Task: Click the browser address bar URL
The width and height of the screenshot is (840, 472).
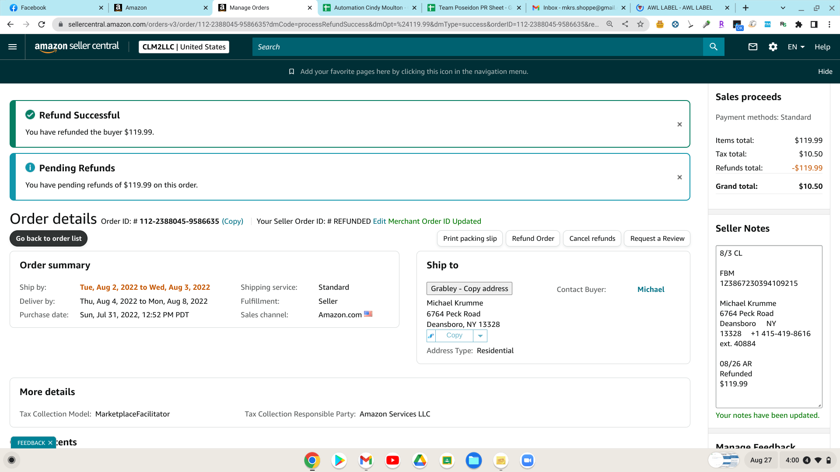Action: [333, 24]
